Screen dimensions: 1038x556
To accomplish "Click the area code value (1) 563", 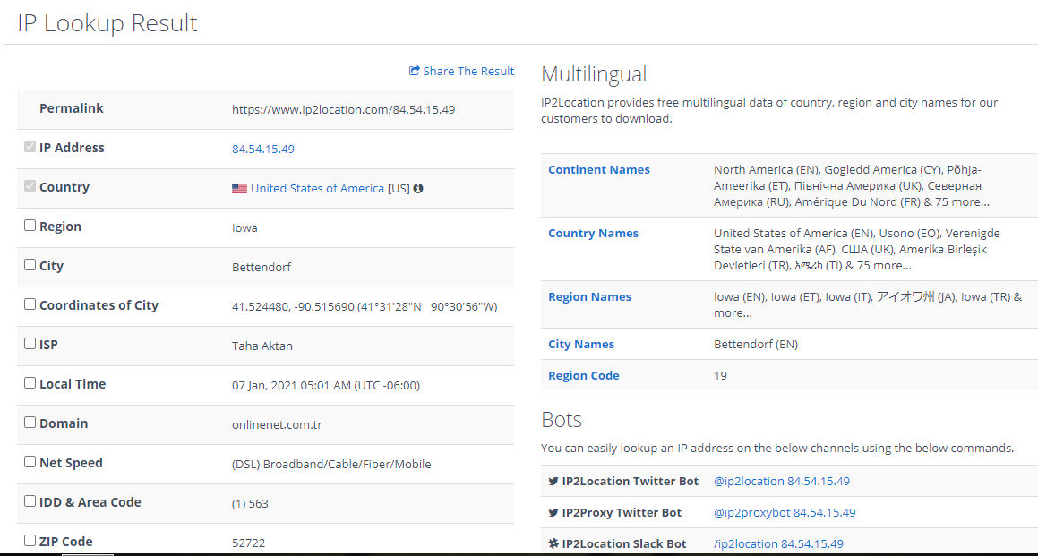I will 250,503.
